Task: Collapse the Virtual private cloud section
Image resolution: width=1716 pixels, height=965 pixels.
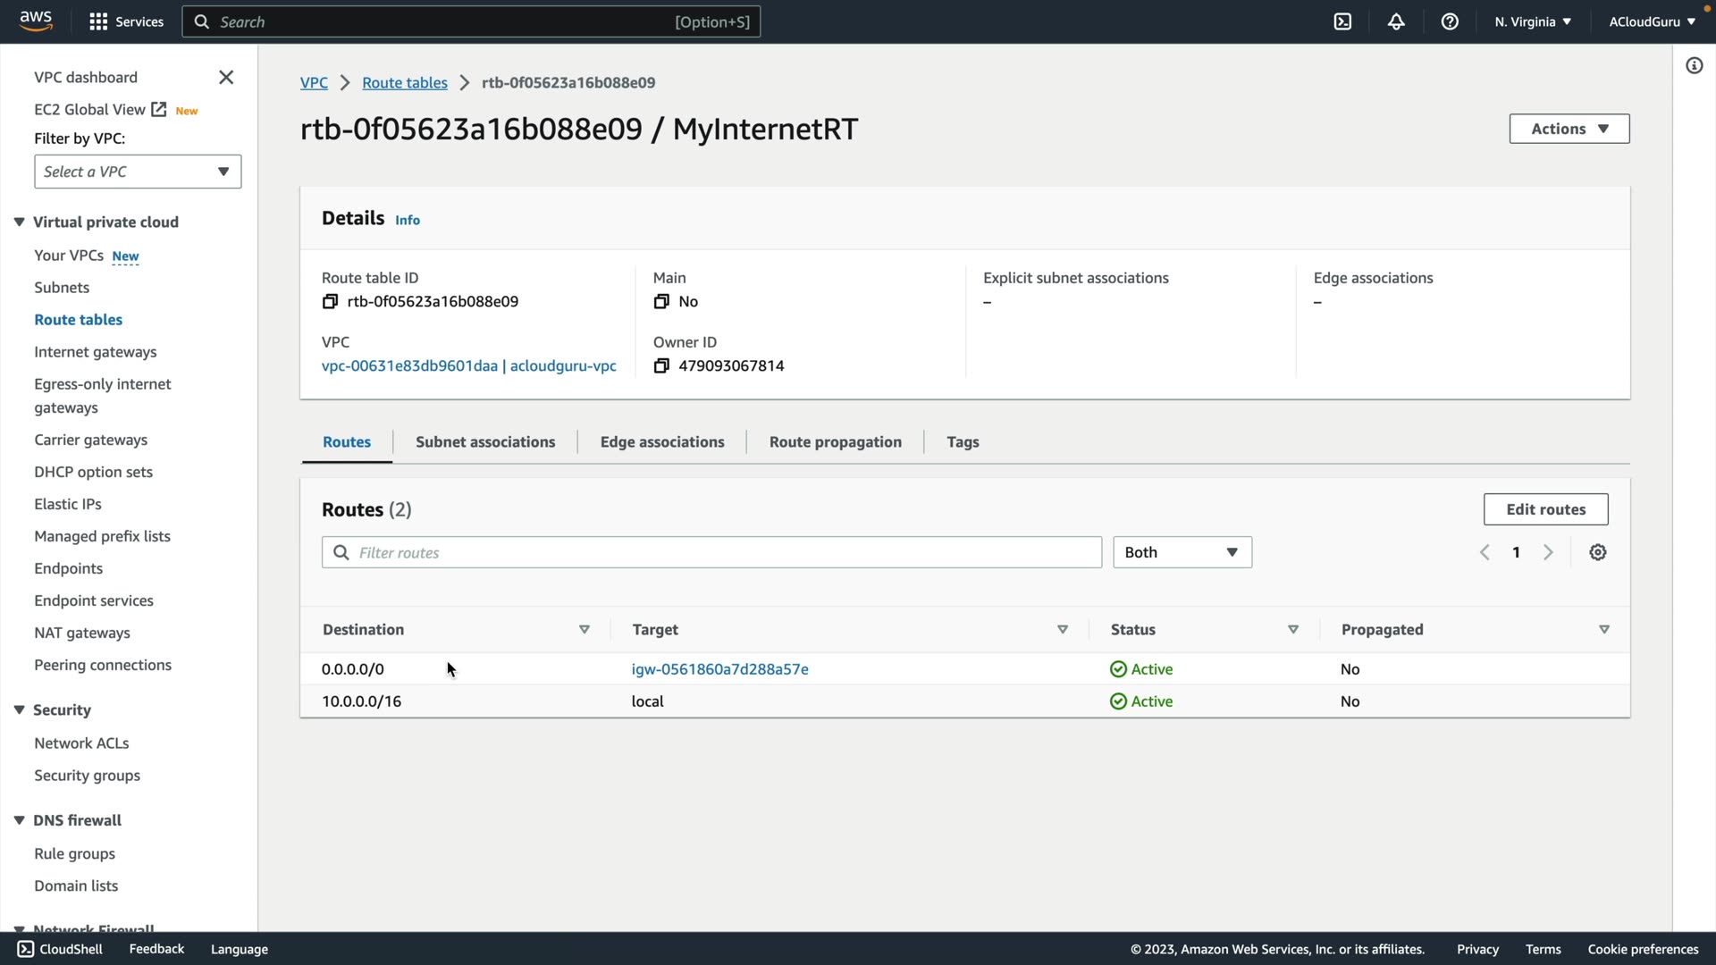Action: [19, 222]
